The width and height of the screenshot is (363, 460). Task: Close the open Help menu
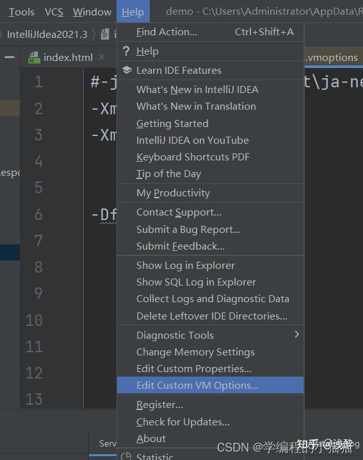(133, 12)
